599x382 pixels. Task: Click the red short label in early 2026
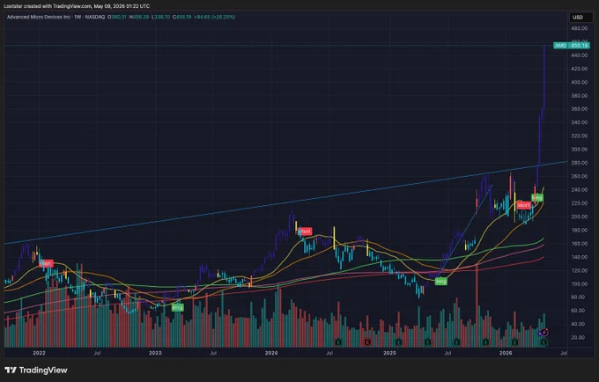523,205
